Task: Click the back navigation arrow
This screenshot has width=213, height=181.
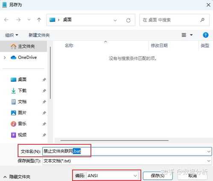Action: [x=6, y=20]
